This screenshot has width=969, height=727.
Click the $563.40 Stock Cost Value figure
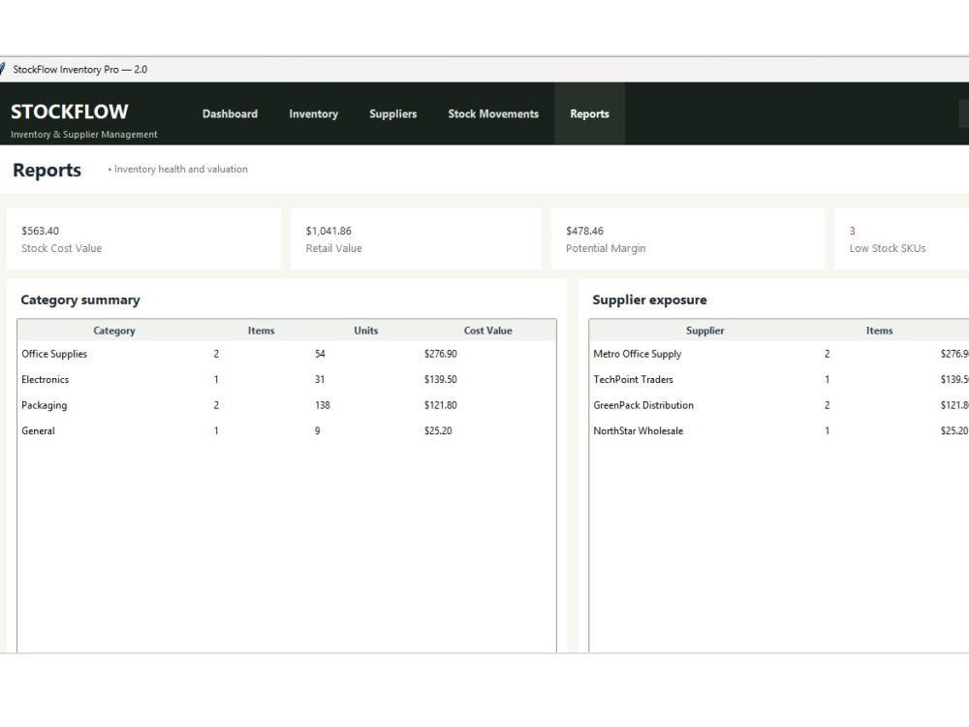point(40,232)
